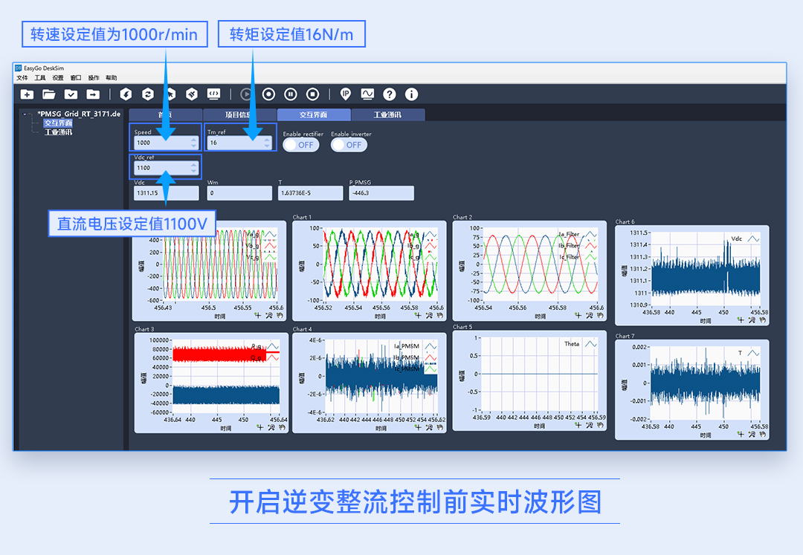
Task: Select the zoom tool in Chart 1
Action: pos(429,316)
